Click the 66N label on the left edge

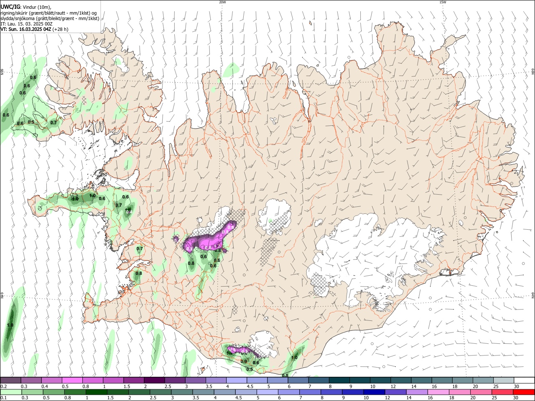click(x=2, y=72)
